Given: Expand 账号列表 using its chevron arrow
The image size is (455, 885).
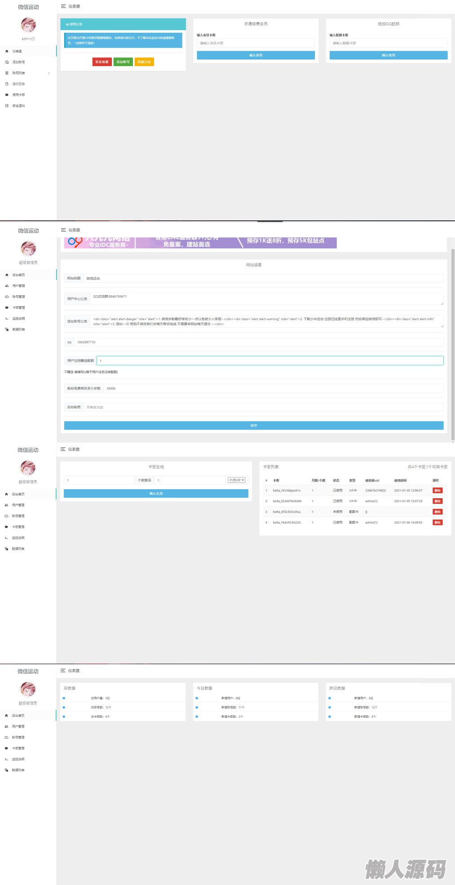Looking at the screenshot, I should point(49,73).
